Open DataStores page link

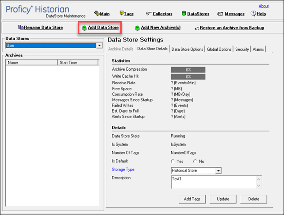(198, 14)
